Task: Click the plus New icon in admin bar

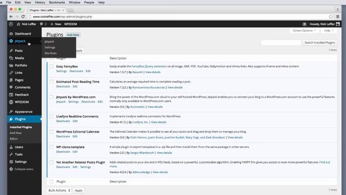Action: pyautogui.click(x=52, y=24)
